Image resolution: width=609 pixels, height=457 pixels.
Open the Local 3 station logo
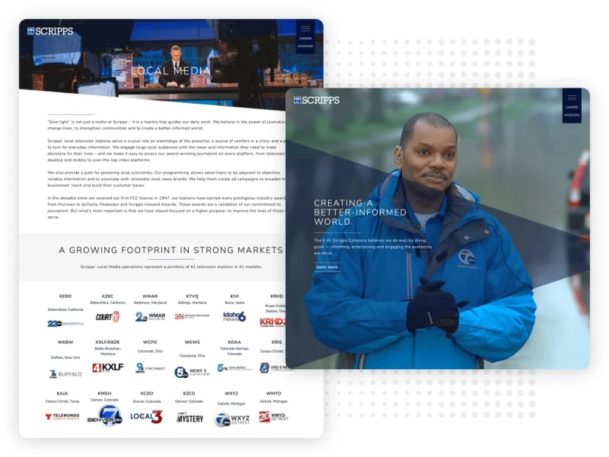(x=147, y=417)
